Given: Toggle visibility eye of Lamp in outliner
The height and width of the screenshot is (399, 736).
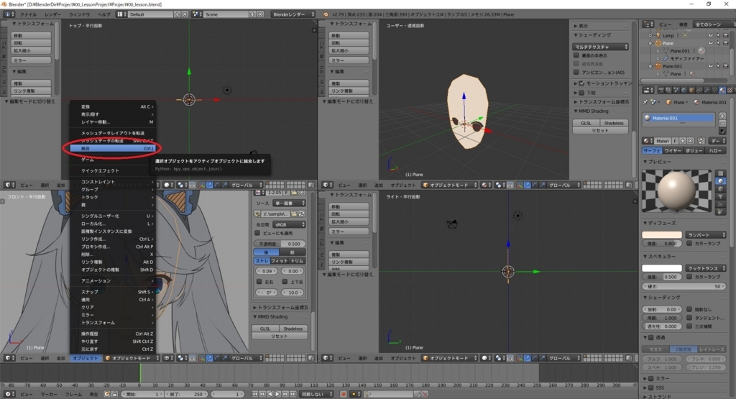Looking at the screenshot, I should click(x=711, y=35).
